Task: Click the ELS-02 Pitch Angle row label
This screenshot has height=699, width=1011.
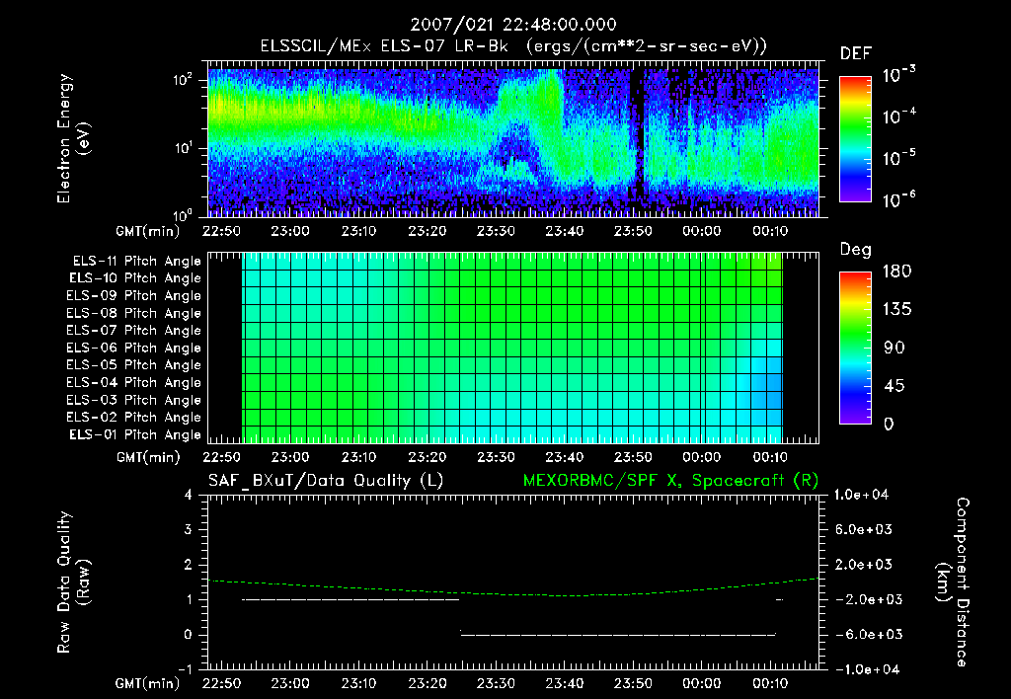Action: tap(133, 418)
